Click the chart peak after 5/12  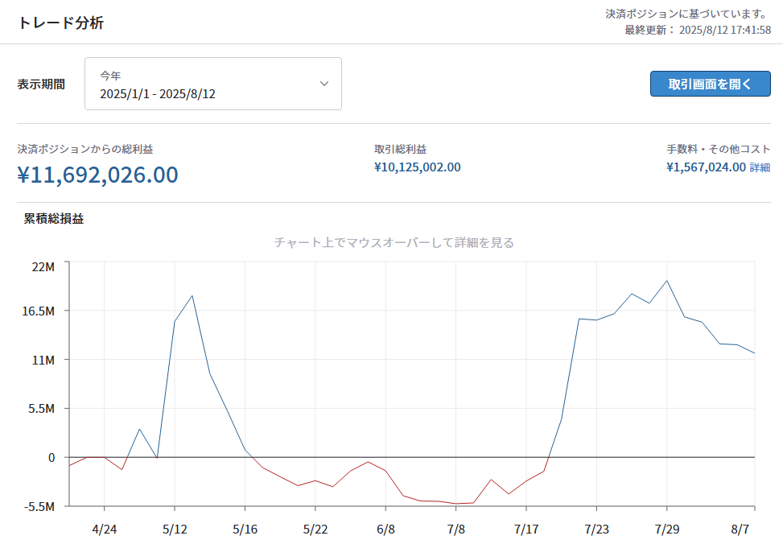point(192,295)
